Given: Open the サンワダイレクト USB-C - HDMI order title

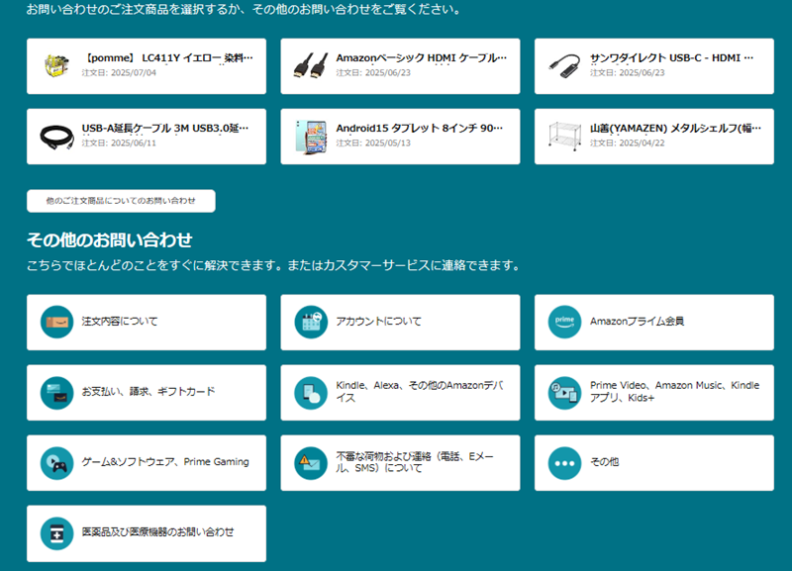Looking at the screenshot, I should click(672, 58).
